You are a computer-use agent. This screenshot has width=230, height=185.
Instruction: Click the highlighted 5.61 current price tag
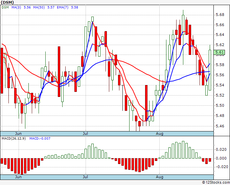pyautogui.click(x=219, y=52)
